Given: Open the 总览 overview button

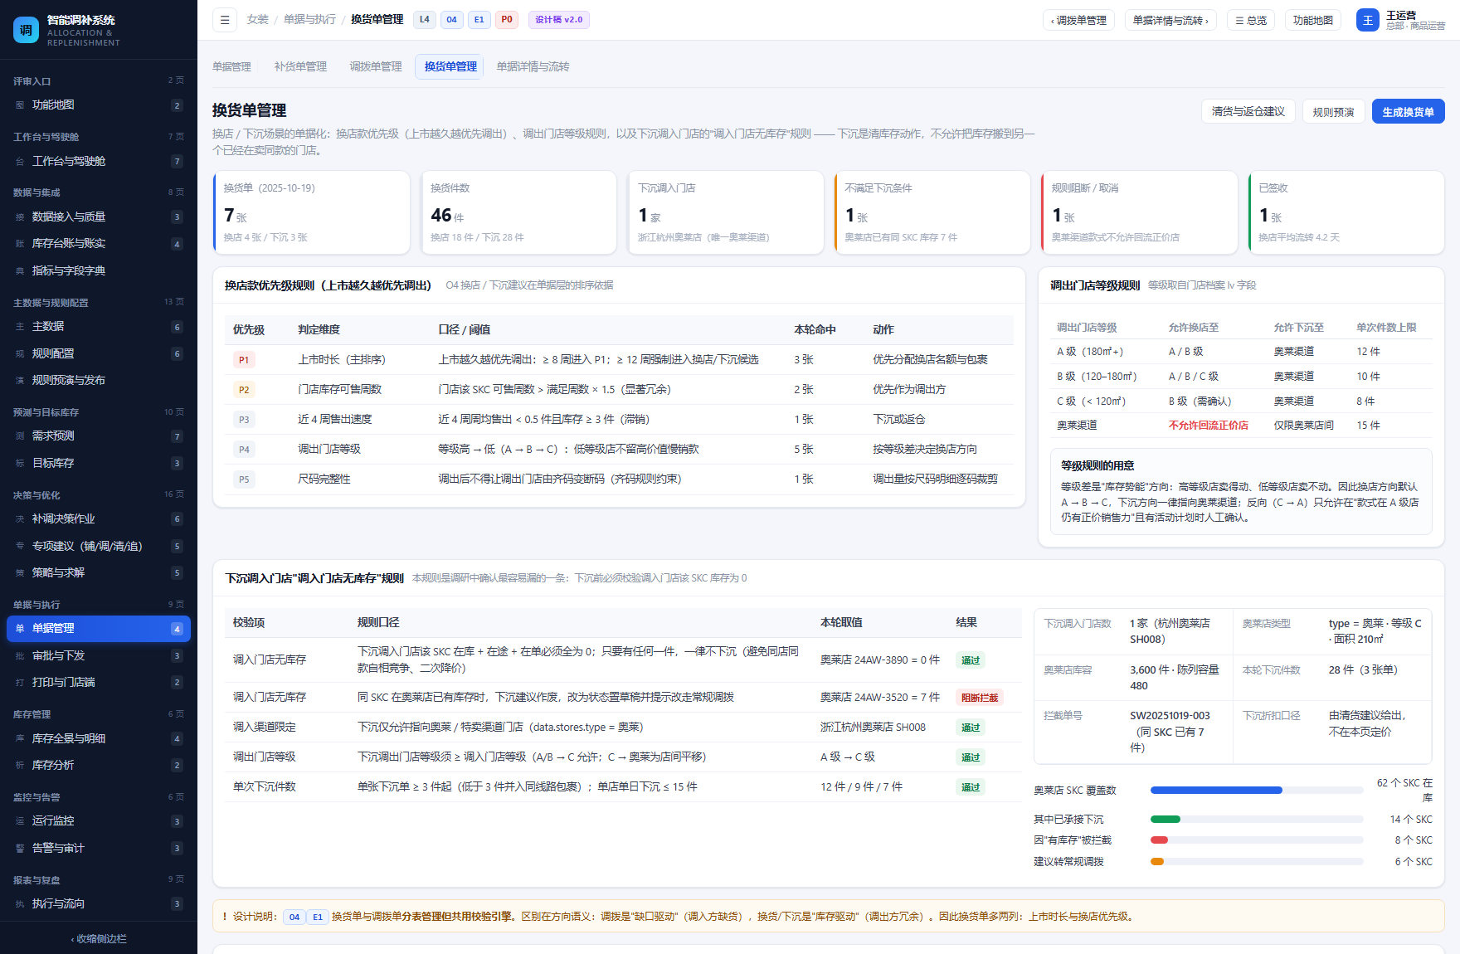Looking at the screenshot, I should (1251, 20).
